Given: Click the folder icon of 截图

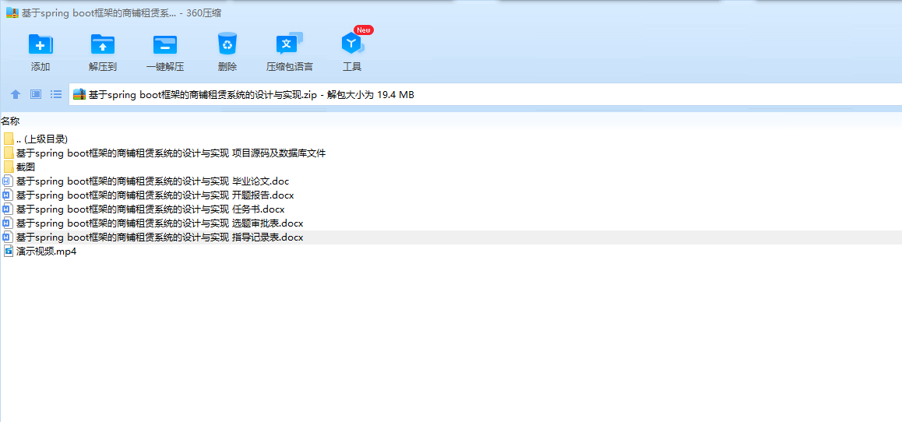Looking at the screenshot, I should tap(8, 167).
